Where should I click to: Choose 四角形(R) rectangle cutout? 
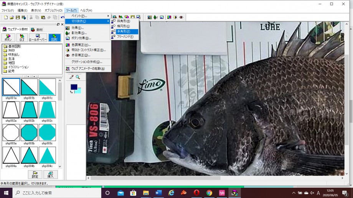click(124, 21)
